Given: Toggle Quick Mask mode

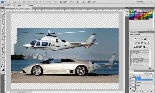Looking at the screenshot, I should (2, 72).
